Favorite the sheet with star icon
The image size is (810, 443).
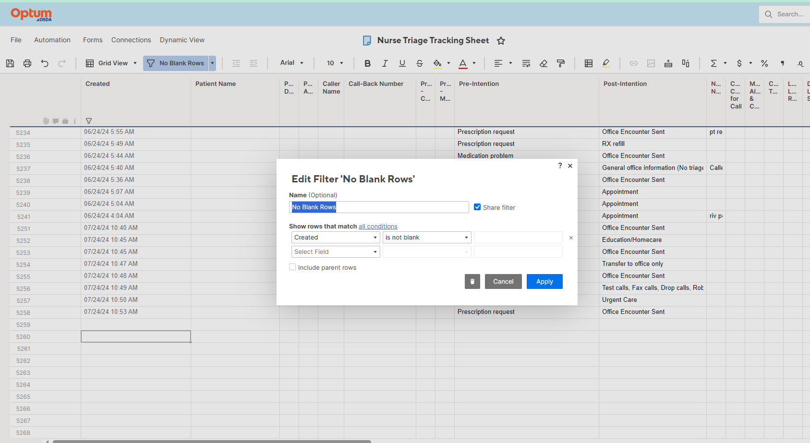(x=501, y=41)
